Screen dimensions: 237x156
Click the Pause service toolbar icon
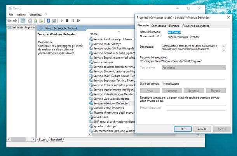73,21
